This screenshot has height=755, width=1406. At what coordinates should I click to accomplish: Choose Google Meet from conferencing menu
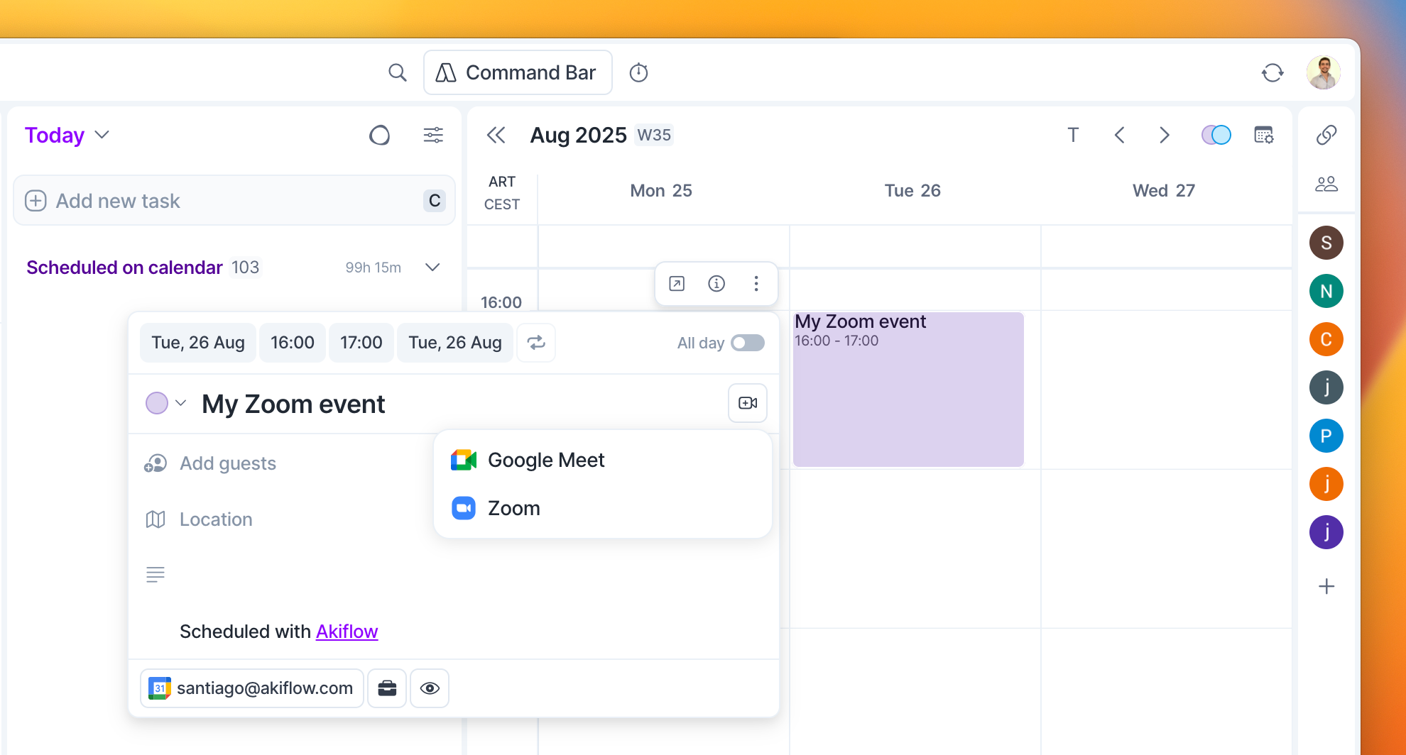click(602, 460)
